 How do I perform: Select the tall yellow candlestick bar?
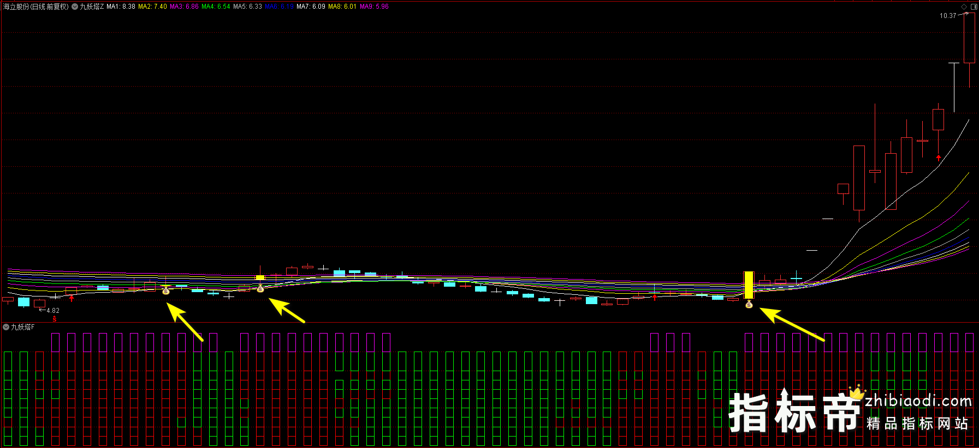[749, 285]
